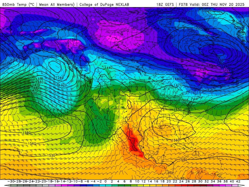Click the 22 degree legend label
Screen dimensions: 249x187
point(175,181)
